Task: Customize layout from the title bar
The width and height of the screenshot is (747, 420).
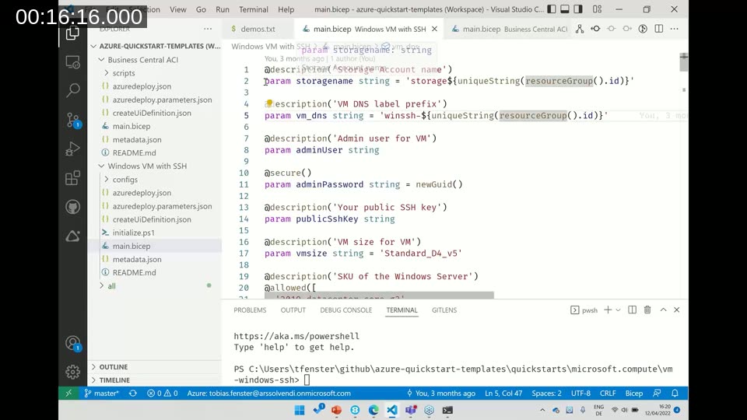Action: 597,9
